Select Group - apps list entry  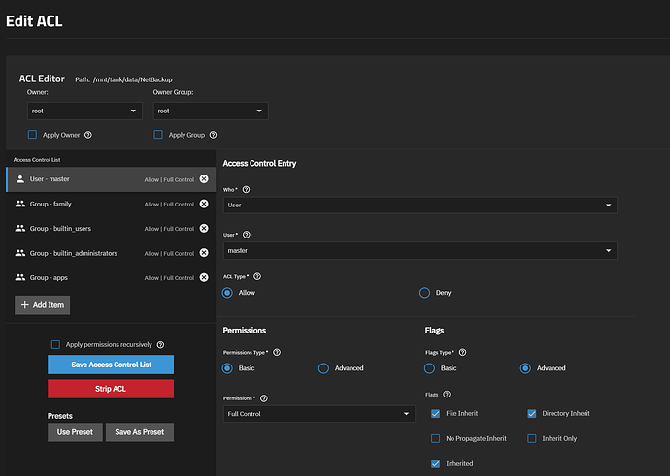click(78, 278)
